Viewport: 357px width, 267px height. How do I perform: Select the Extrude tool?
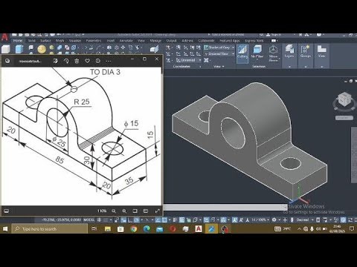pos(19,49)
